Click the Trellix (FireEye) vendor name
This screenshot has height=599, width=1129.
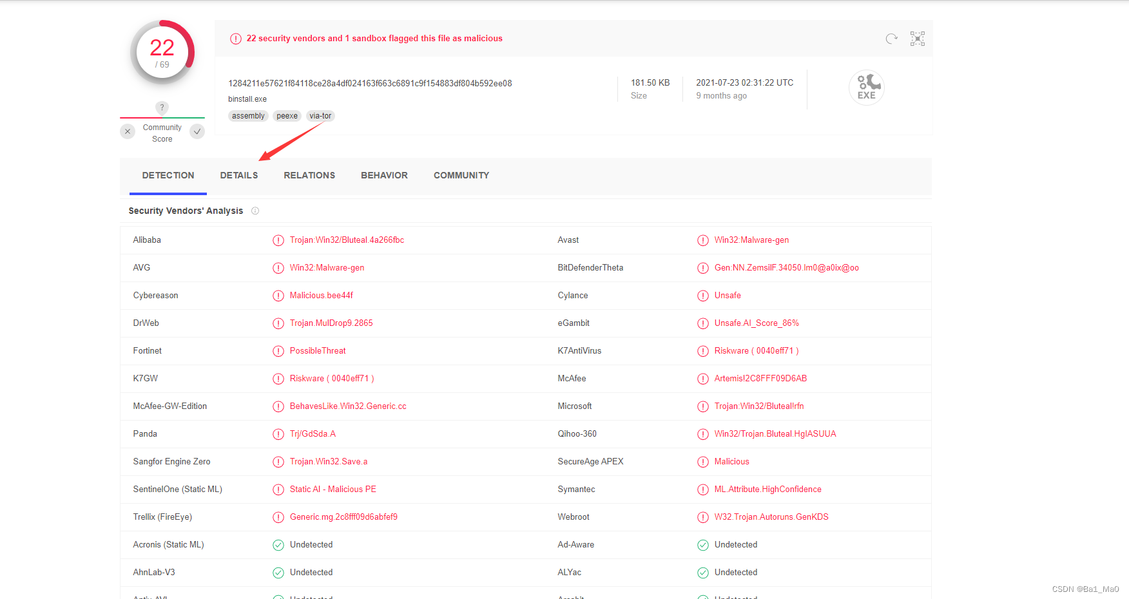click(x=162, y=517)
